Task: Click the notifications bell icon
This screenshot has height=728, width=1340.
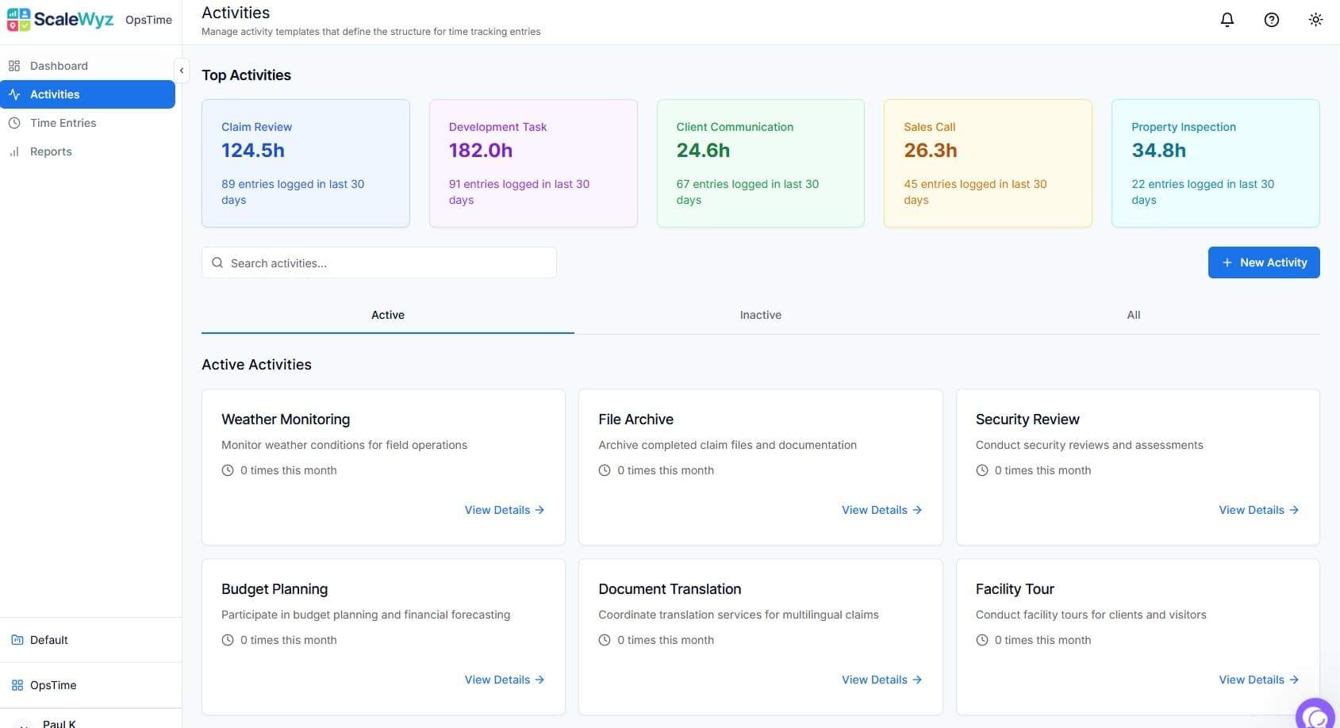Action: tap(1227, 20)
